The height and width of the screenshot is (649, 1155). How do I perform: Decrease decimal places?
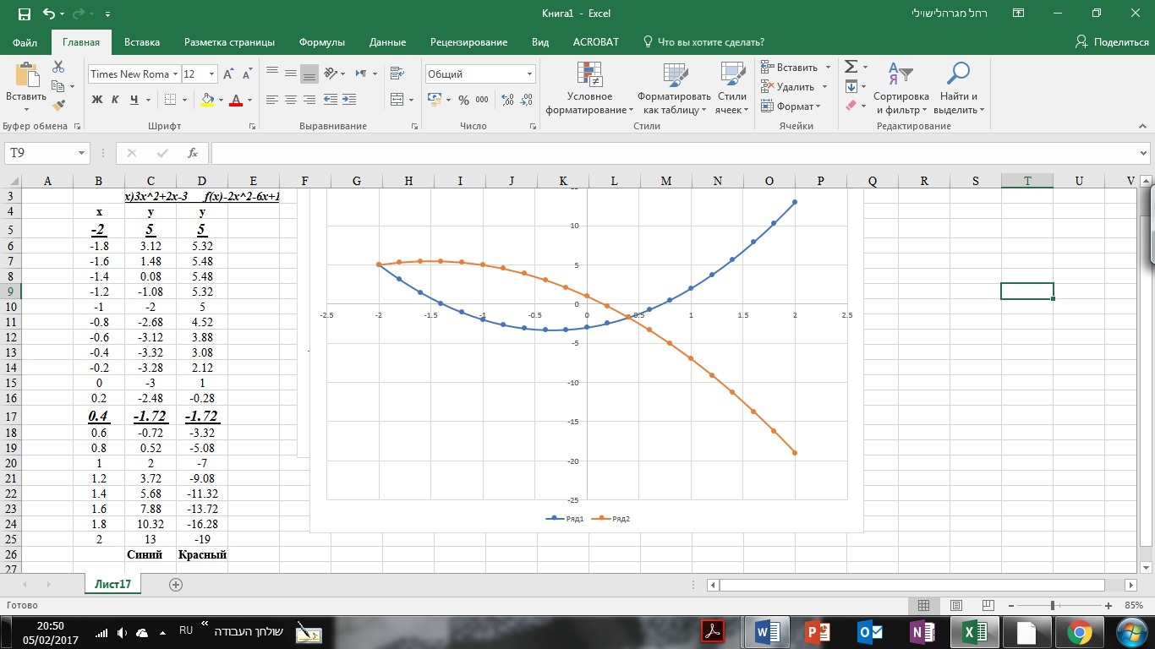click(527, 100)
